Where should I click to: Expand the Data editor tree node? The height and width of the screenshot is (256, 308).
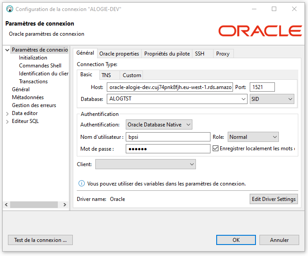(7, 114)
